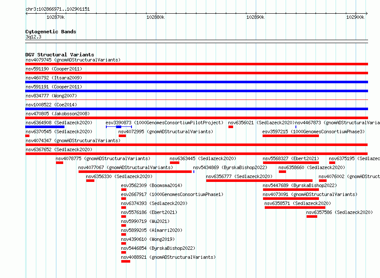Click the red bar under nsv6357586
The width and height of the screenshot is (380, 278).
coord(312,217)
